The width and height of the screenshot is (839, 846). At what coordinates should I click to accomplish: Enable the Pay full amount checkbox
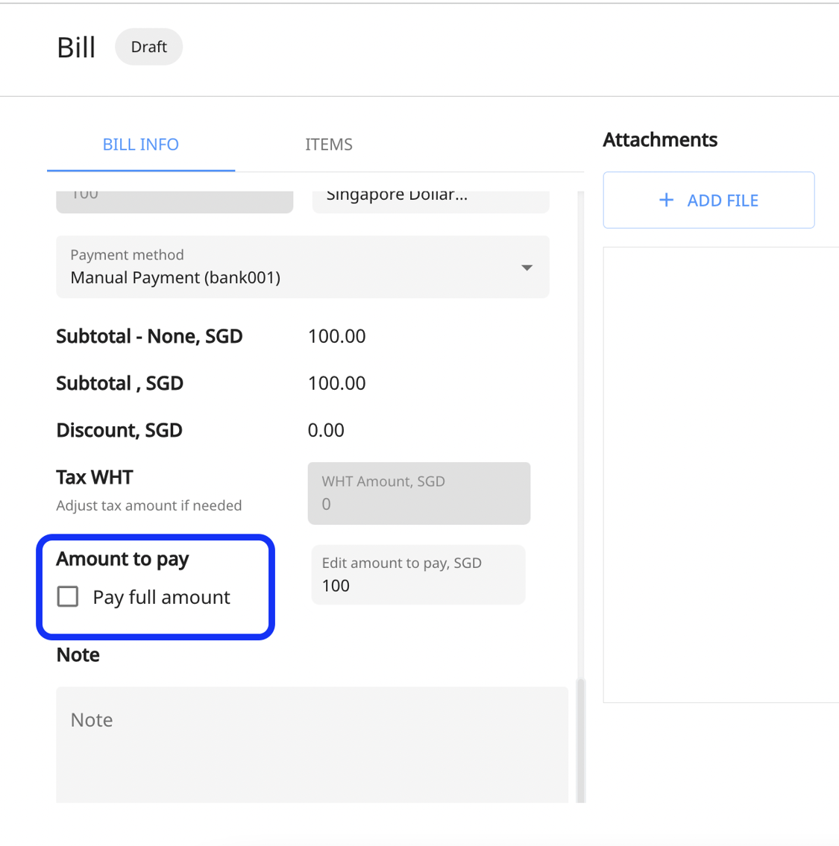[x=68, y=596]
